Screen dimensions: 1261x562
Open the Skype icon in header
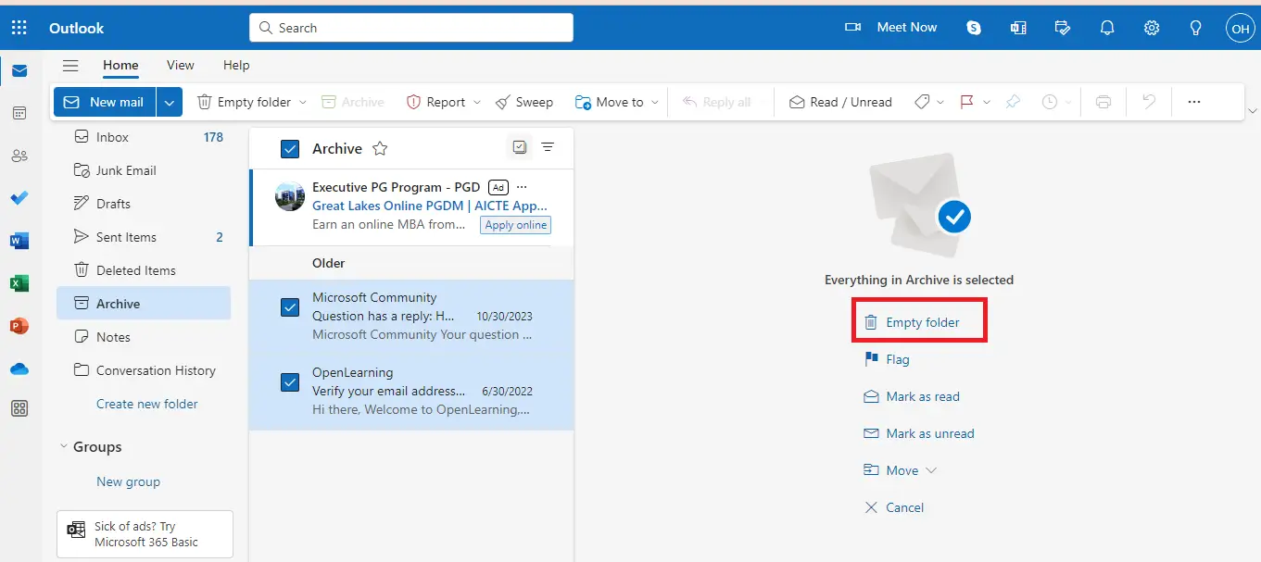(974, 28)
